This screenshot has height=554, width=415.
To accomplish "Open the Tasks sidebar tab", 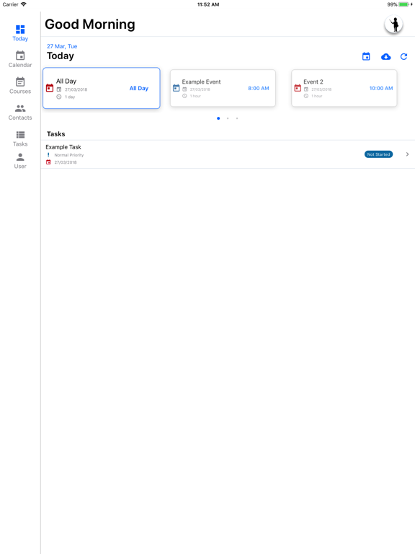I will (20, 138).
